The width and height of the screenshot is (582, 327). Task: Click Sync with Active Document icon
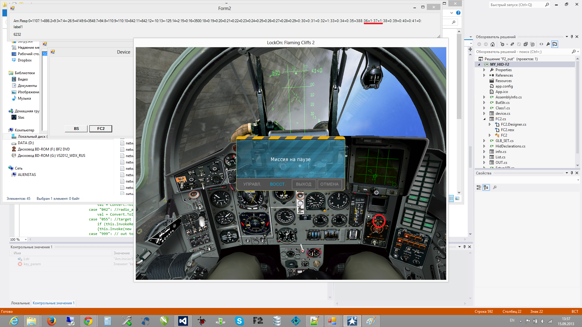point(512,44)
